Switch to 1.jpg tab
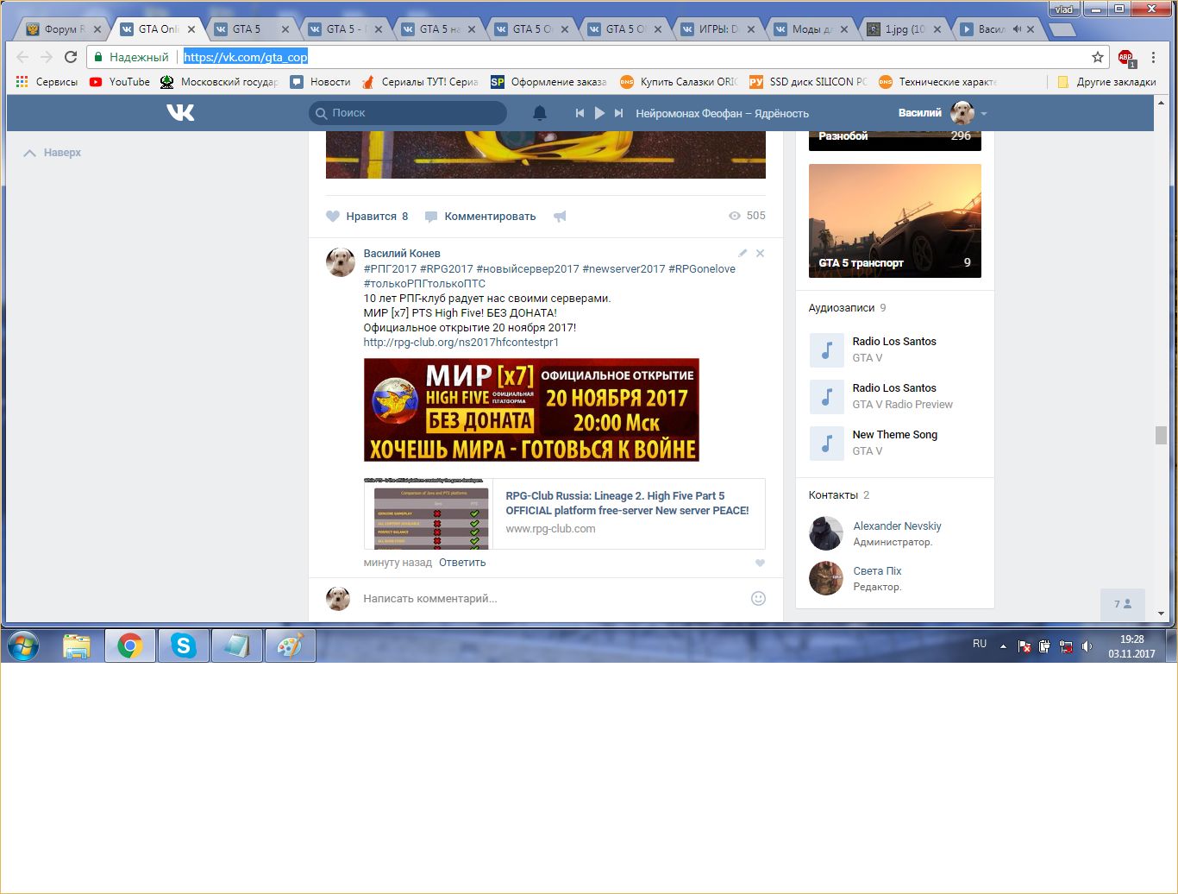Image resolution: width=1178 pixels, height=894 pixels. pyautogui.click(x=904, y=29)
